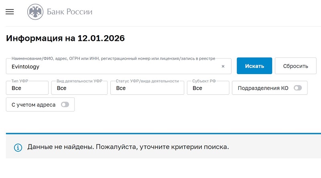Screen dimensions: 321x178
Task: Click the Информация на 12.01.2026 heading
Action: pos(65,39)
